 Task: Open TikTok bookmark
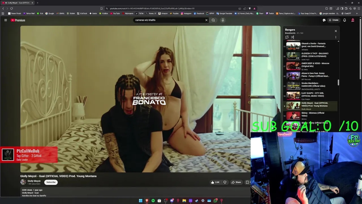coord(140,13)
